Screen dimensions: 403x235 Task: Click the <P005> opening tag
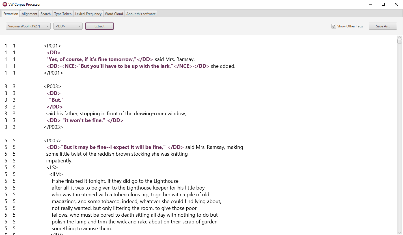point(52,141)
